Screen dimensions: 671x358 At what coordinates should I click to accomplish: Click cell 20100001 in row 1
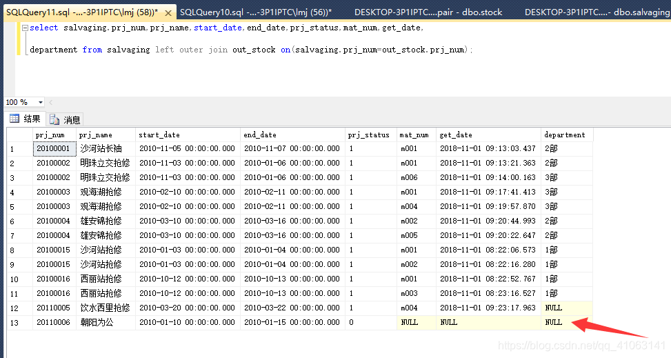[x=54, y=148]
